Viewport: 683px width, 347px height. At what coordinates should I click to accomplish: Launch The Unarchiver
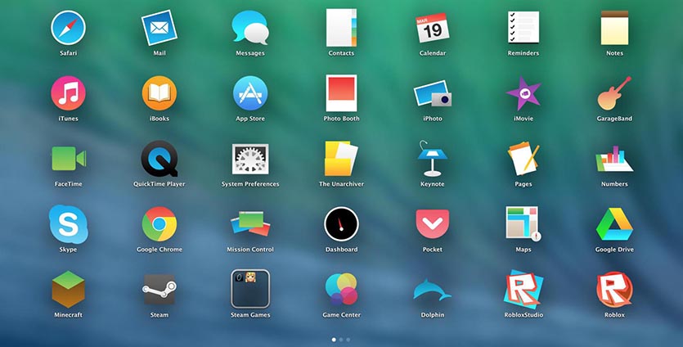pos(341,159)
